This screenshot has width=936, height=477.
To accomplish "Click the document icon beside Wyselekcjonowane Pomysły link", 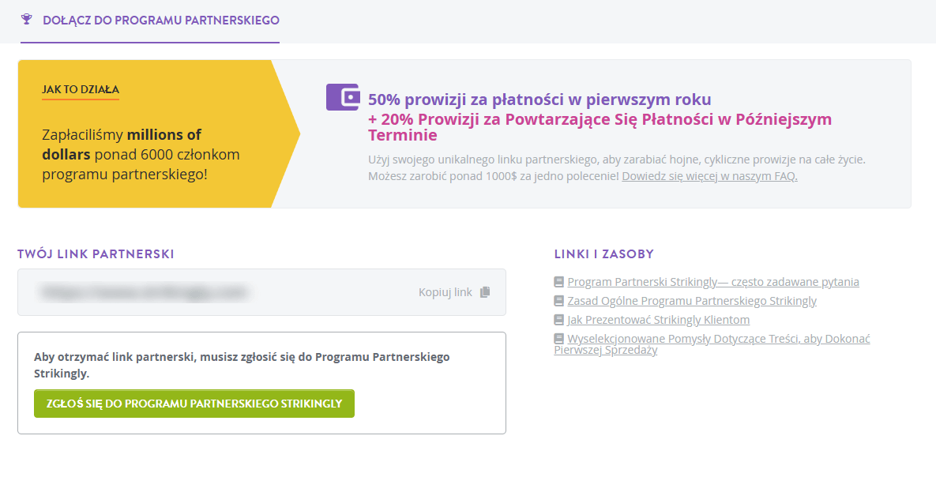I will pos(558,338).
